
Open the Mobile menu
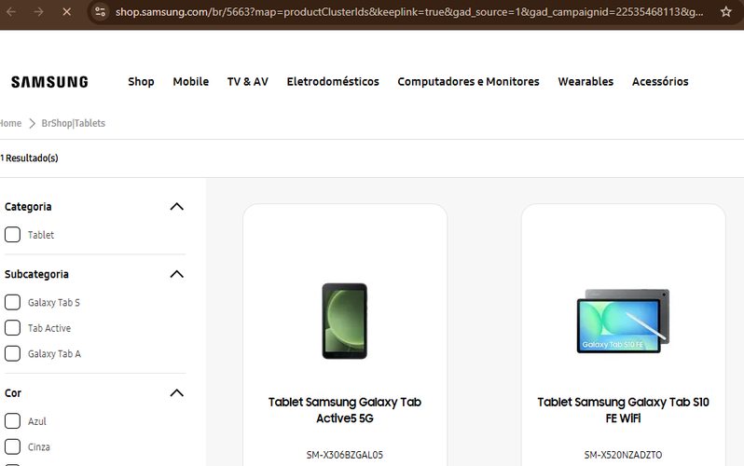[191, 82]
